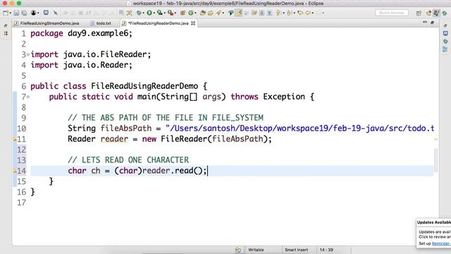Image resolution: width=451 pixels, height=254 pixels.
Task: Navigate Back with yellow arrow icon
Action: coord(308,13)
